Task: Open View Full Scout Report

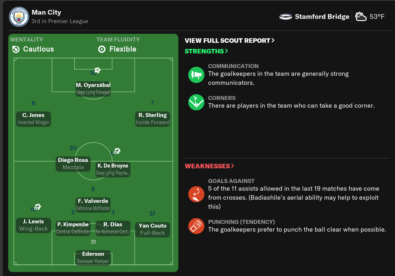Action: (x=229, y=40)
